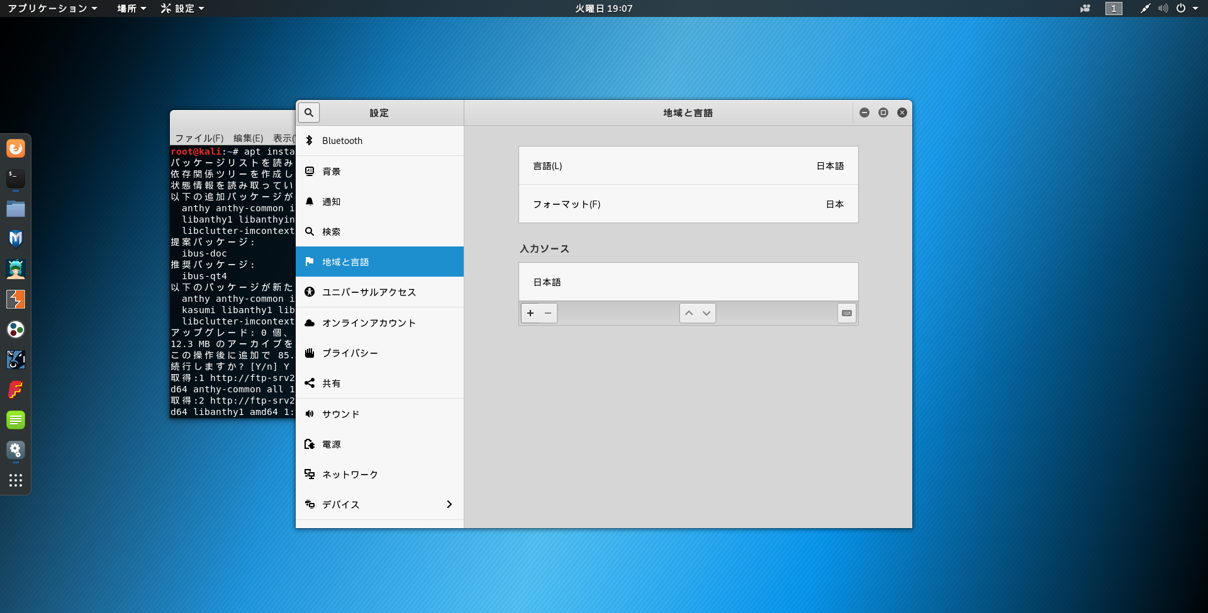Open ファイル(F) menu in terminal window

click(199, 138)
